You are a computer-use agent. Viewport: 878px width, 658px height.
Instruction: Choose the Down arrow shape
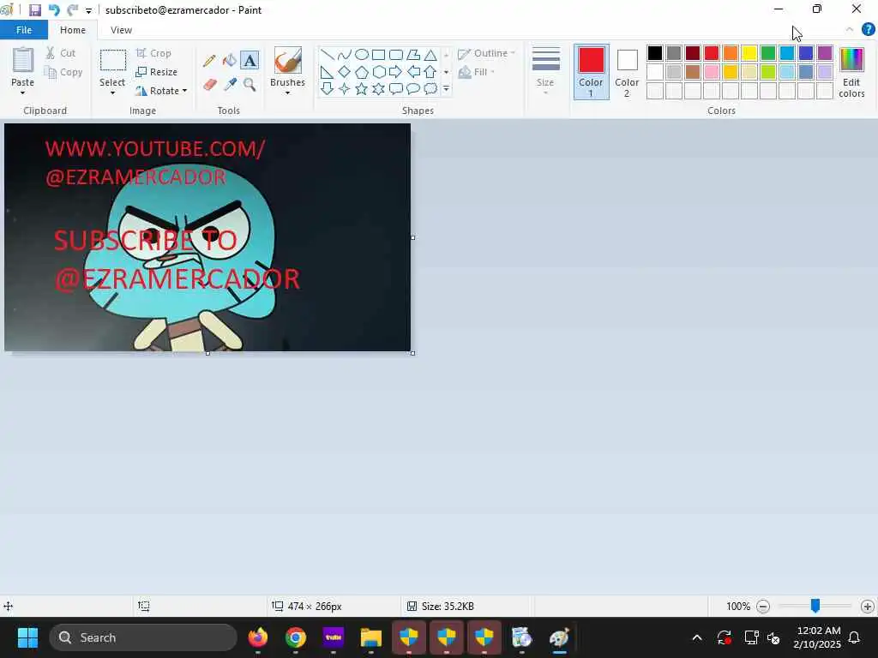[x=327, y=88]
